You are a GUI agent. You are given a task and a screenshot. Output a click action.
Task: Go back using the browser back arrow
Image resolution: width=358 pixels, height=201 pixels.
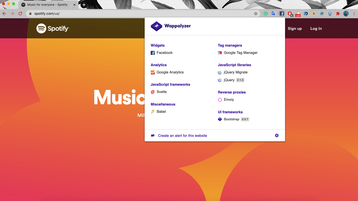[x=4, y=14]
